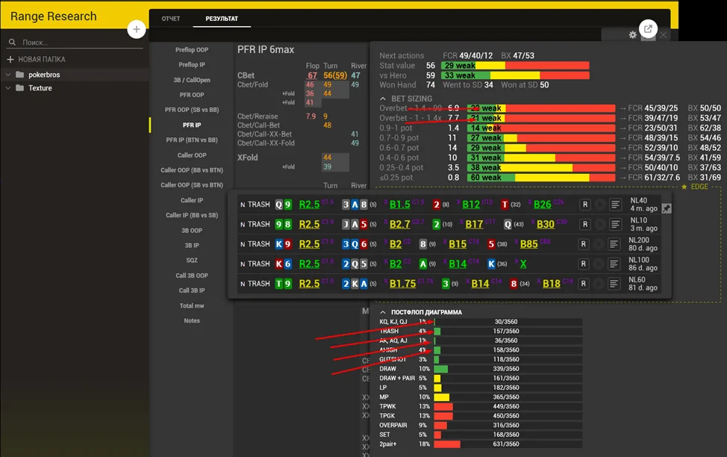Click the open-in-new-window icon
Image resolution: width=727 pixels, height=457 pixels.
pyautogui.click(x=648, y=29)
